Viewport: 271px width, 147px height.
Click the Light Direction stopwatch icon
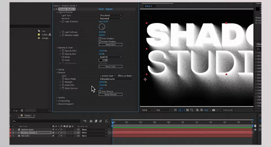pos(63,22)
